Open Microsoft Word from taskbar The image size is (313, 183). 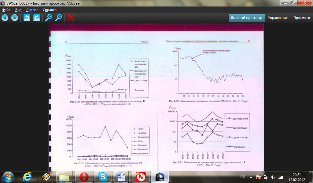pos(121,177)
